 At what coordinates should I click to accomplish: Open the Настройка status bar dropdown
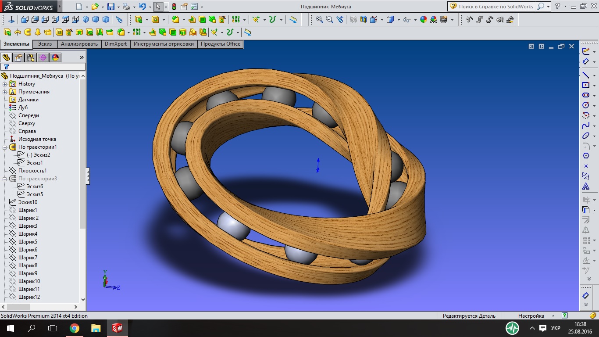pos(553,316)
